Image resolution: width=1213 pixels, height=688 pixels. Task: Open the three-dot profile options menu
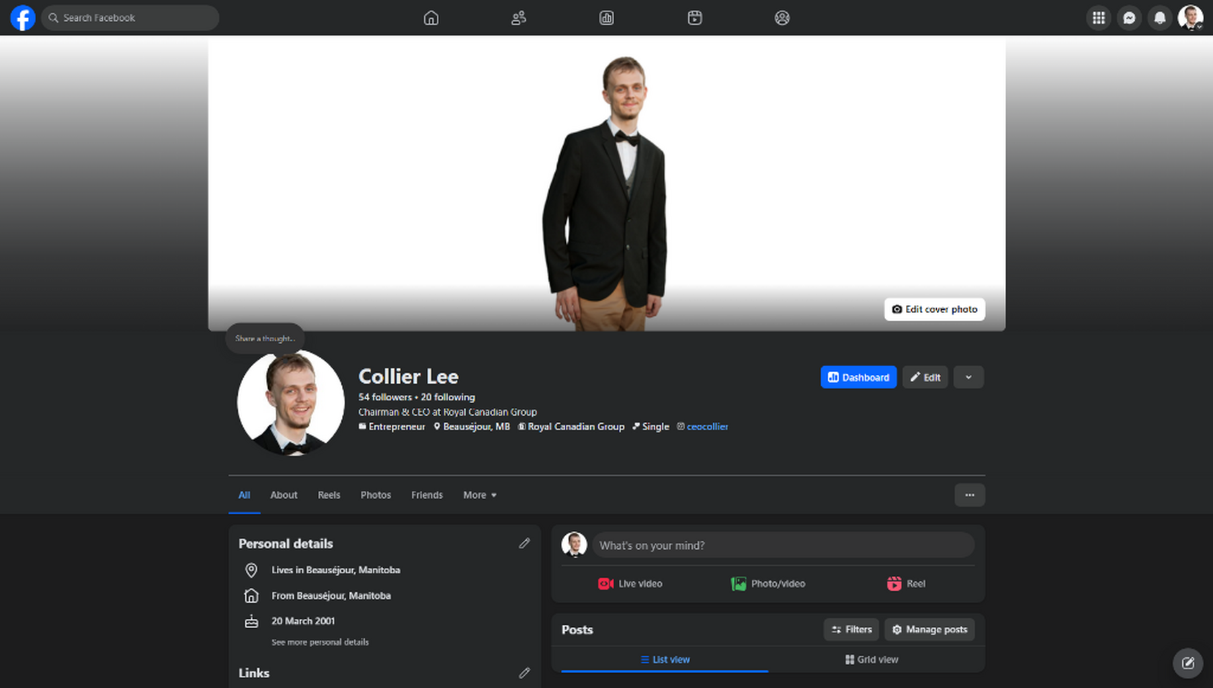click(970, 494)
